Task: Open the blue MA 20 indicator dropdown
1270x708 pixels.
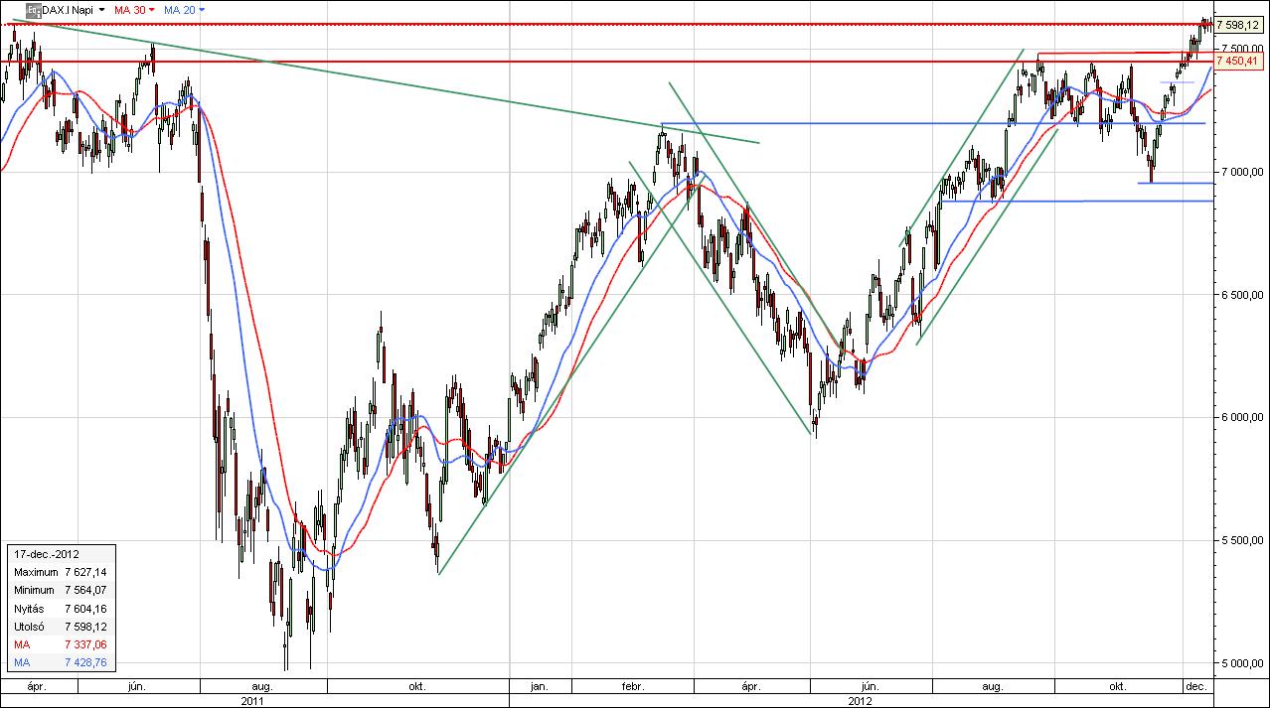Action: click(x=202, y=9)
